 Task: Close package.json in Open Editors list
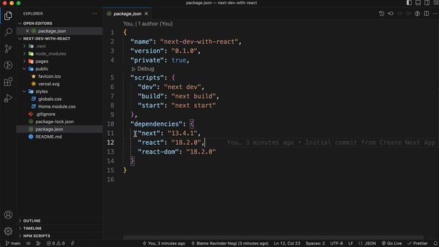(27, 31)
